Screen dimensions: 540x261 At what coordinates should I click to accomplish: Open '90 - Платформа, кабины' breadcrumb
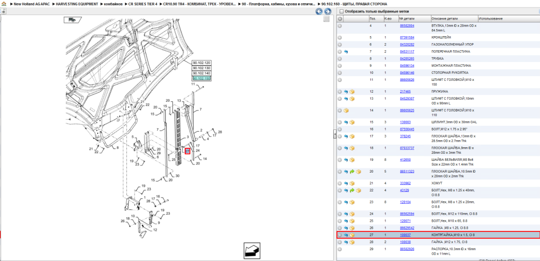278,4
